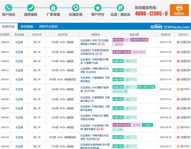
Task: Click date 2025-07-08
Action: 166,42
